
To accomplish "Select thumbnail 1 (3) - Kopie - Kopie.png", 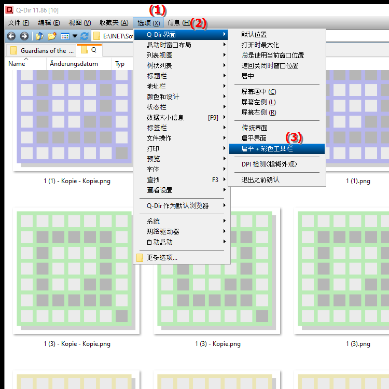I will 76,271.
